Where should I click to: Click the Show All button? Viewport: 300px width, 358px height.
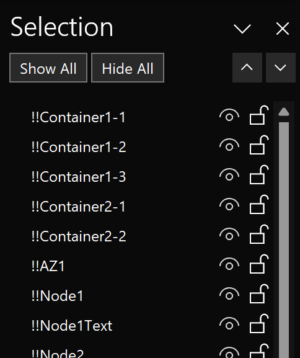(x=48, y=68)
